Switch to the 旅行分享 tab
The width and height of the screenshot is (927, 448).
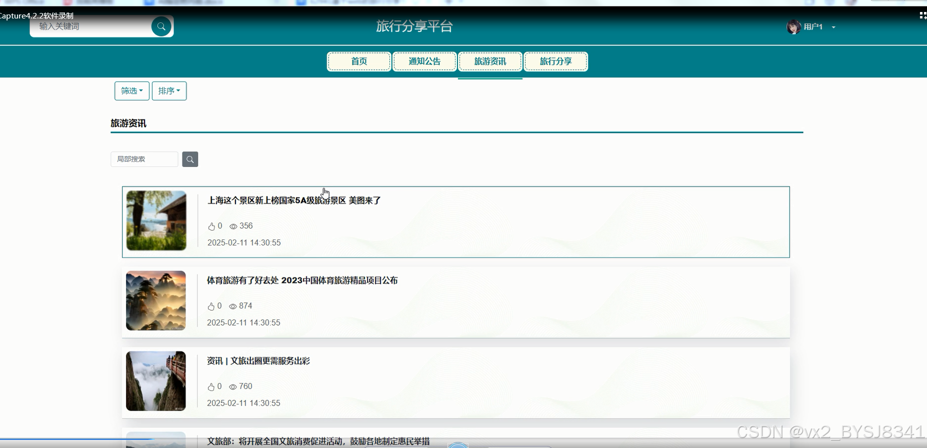tap(555, 61)
